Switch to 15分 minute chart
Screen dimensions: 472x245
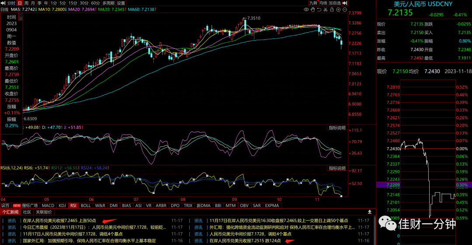73,3
